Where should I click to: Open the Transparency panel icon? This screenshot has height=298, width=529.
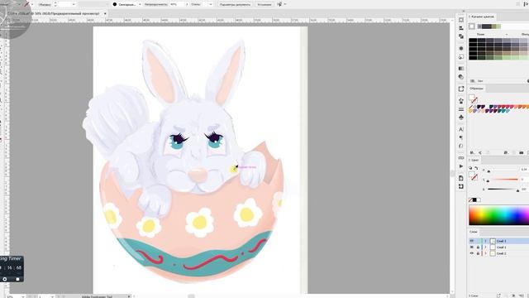click(x=461, y=77)
